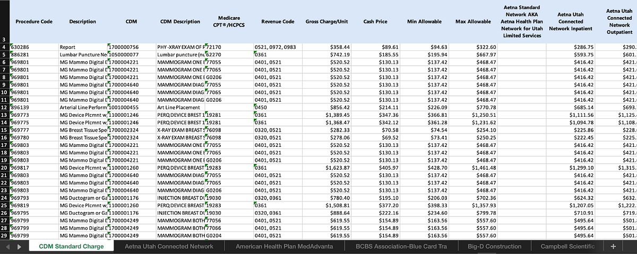Select row 12 header
Screen dimensions: 637x254
pos(4,107)
